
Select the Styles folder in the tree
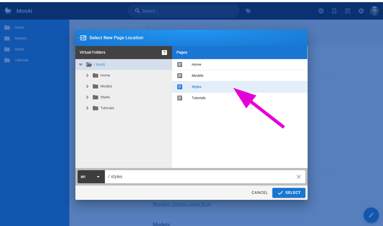click(x=105, y=97)
